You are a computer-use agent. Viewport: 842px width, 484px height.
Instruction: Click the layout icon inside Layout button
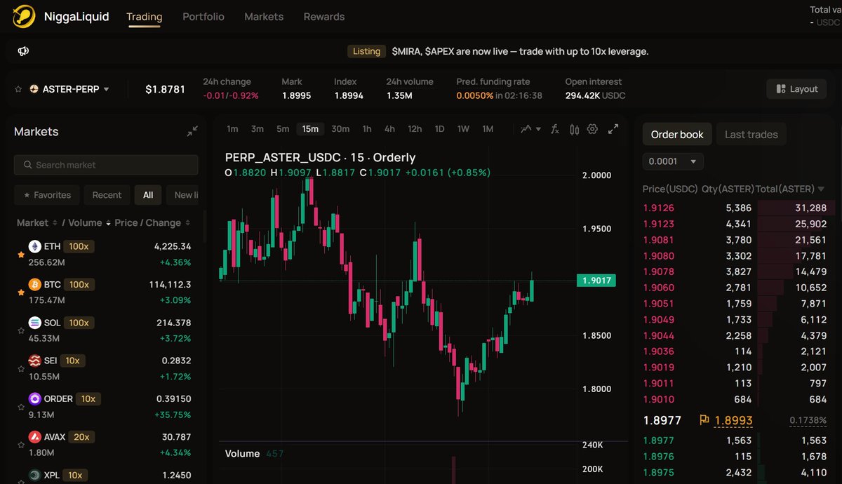[781, 89]
